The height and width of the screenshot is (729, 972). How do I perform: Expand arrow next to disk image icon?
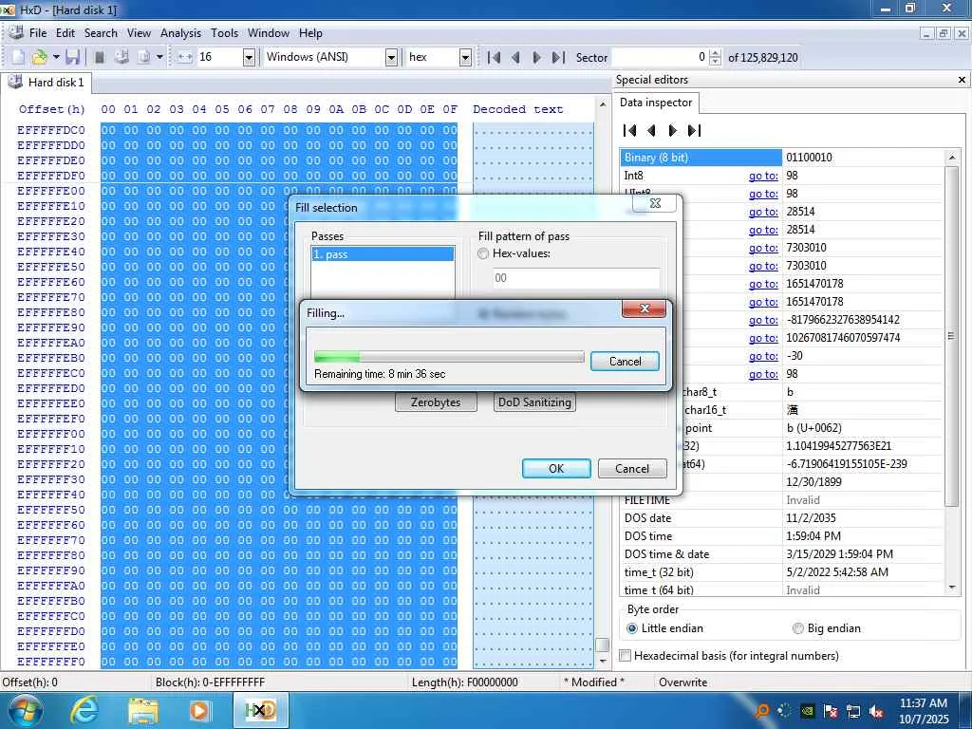(x=159, y=57)
